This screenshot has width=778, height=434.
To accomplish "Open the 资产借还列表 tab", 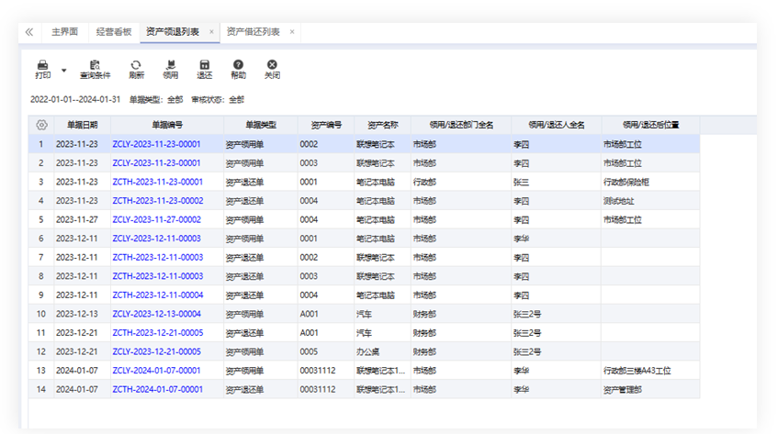I will pos(253,32).
